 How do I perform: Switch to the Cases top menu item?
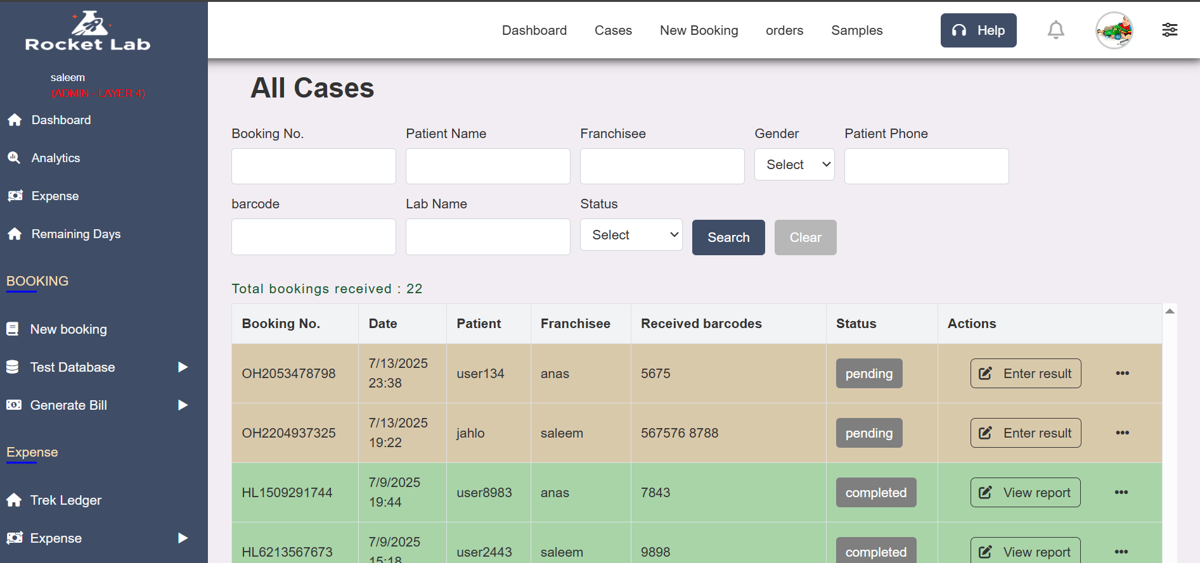click(613, 30)
